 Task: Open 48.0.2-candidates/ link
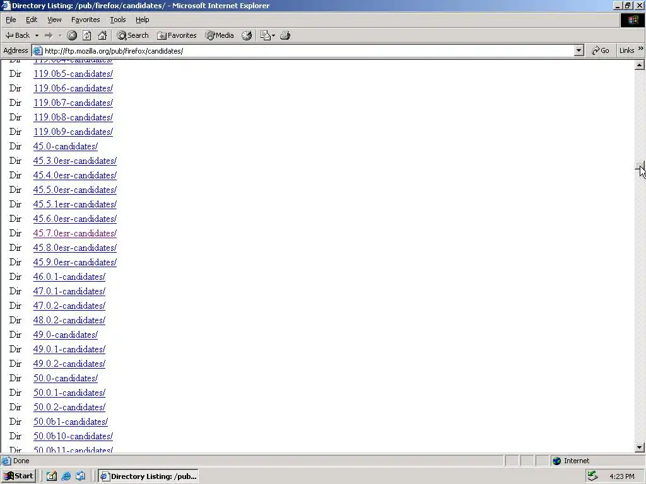(x=69, y=320)
